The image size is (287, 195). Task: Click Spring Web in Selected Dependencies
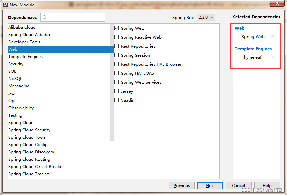click(253, 36)
